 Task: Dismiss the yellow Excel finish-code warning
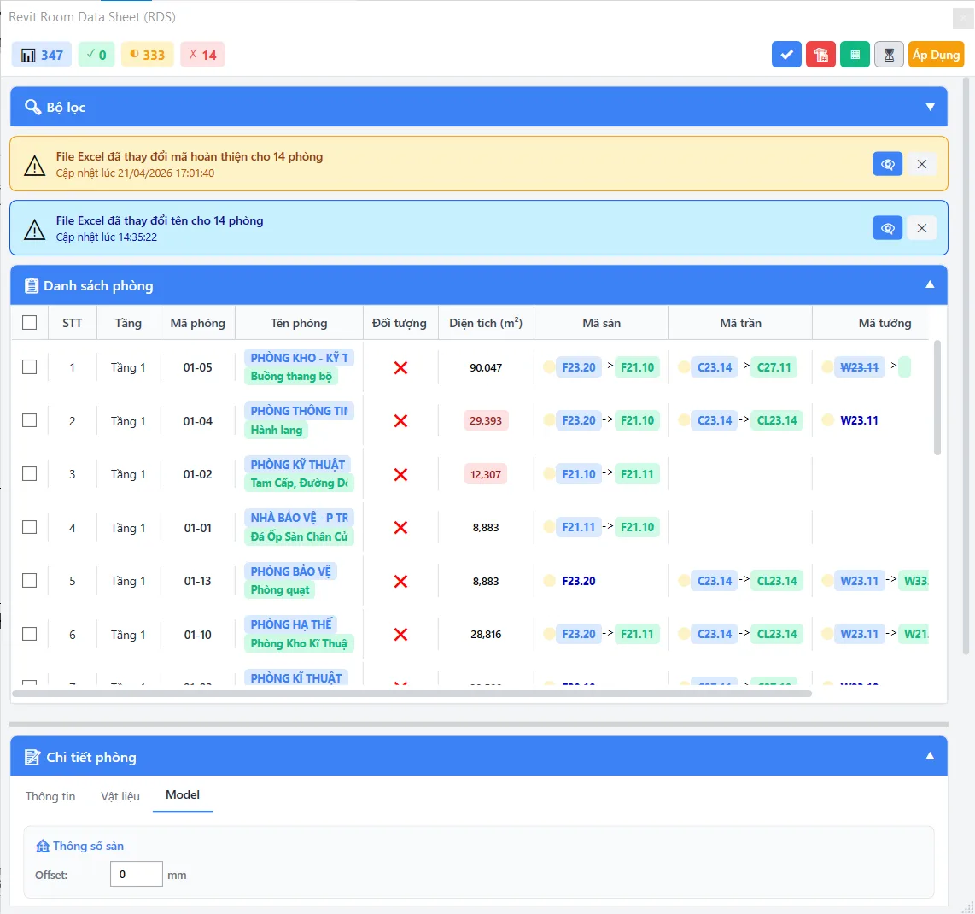pos(922,164)
